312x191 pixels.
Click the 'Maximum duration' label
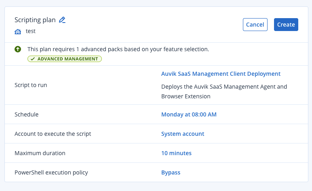point(40,153)
